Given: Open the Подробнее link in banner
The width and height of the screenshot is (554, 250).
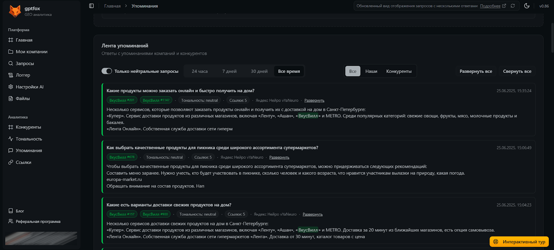Looking at the screenshot, I should point(490,6).
